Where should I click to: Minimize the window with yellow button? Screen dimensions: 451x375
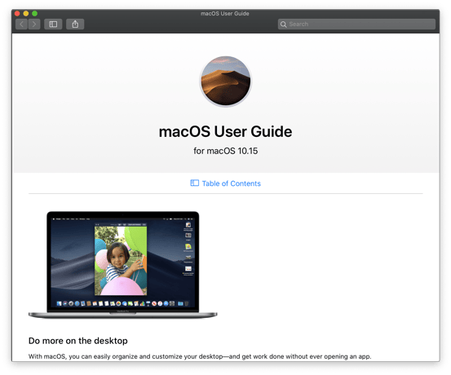(26, 13)
